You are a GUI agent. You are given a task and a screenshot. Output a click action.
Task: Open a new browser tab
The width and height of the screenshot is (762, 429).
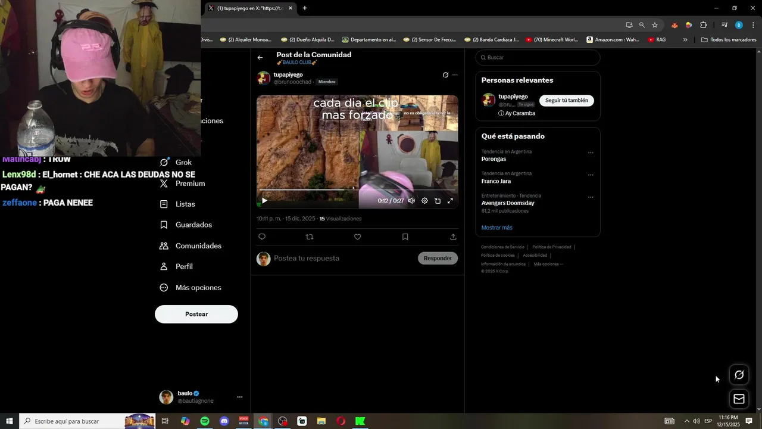(x=305, y=8)
